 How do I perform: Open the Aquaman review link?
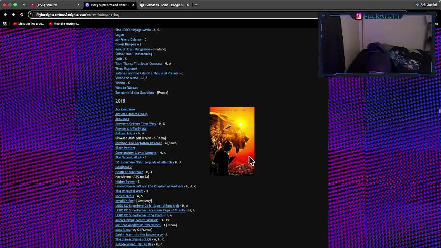click(122, 119)
